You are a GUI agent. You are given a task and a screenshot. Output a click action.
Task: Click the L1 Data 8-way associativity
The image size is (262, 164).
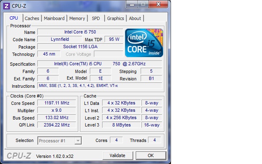[152, 103]
